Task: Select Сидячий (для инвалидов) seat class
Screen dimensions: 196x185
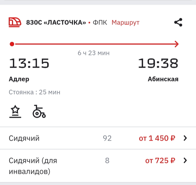Action: pyautogui.click(x=33, y=165)
